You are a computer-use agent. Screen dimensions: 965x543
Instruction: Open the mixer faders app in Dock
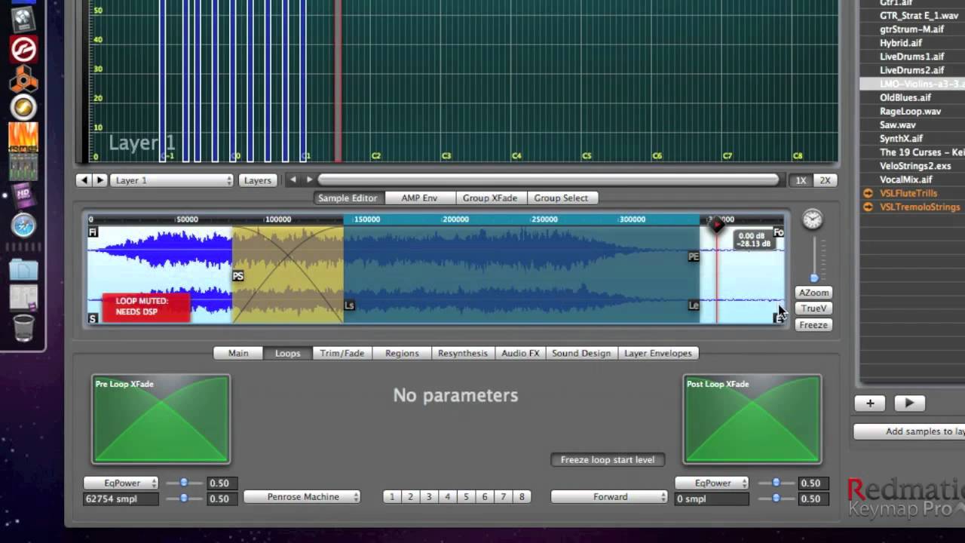(23, 167)
